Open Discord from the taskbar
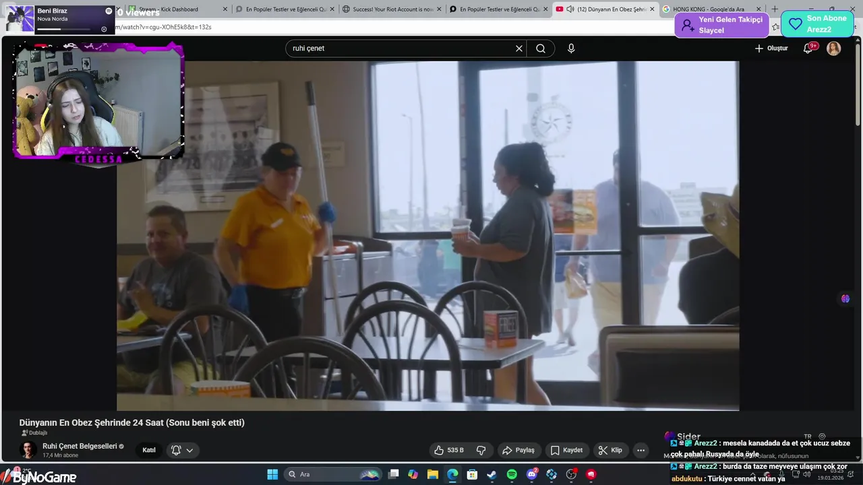The height and width of the screenshot is (485, 863). click(532, 474)
